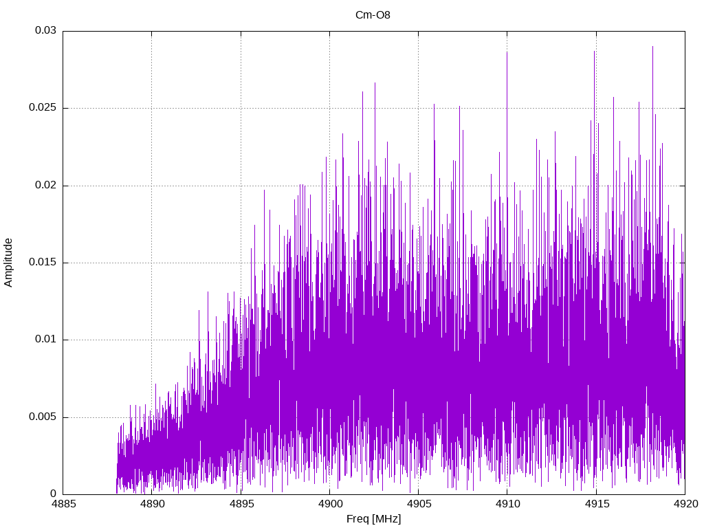Click the 0.025 y-axis tick label
The width and height of the screenshot is (704, 528).
(43, 108)
